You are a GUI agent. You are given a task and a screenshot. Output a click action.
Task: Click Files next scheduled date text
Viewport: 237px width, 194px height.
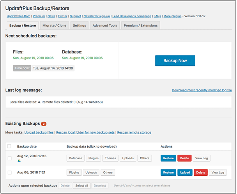point(33,58)
